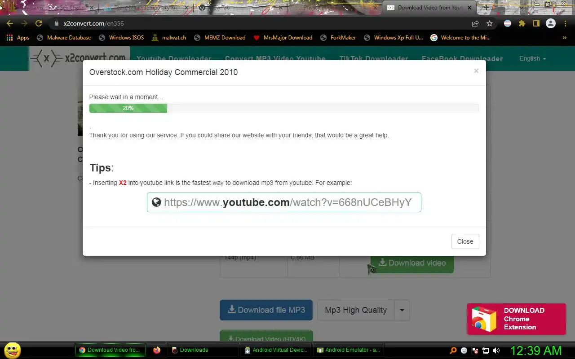Click the browser forward arrow
The image size is (575, 359).
point(24,23)
